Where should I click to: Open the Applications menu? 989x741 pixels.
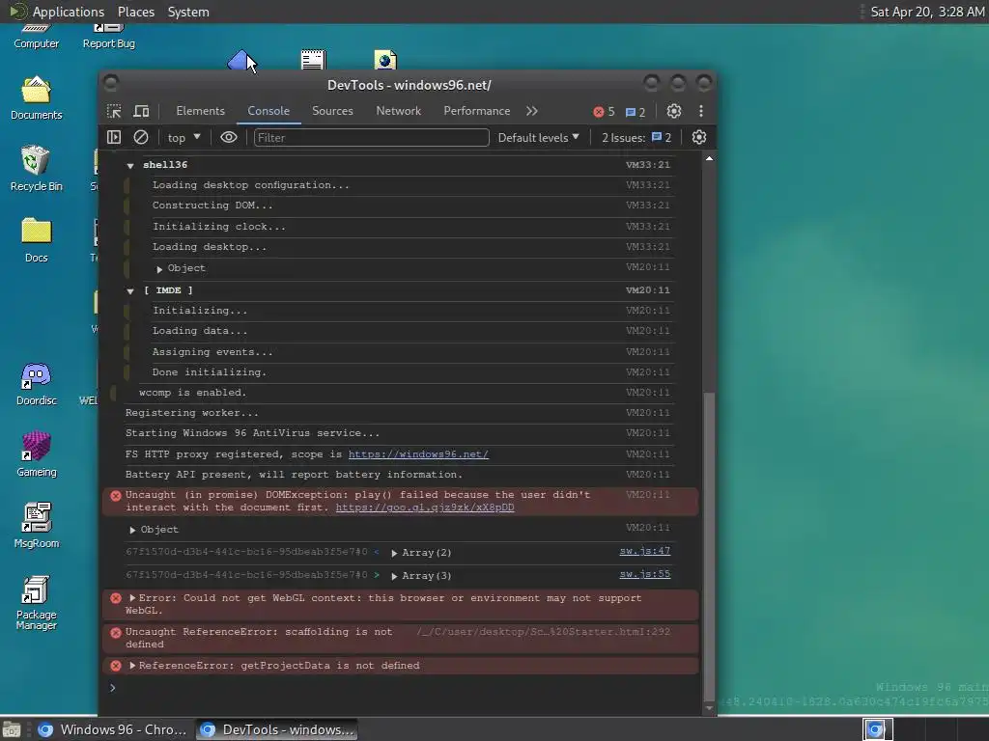(x=69, y=12)
